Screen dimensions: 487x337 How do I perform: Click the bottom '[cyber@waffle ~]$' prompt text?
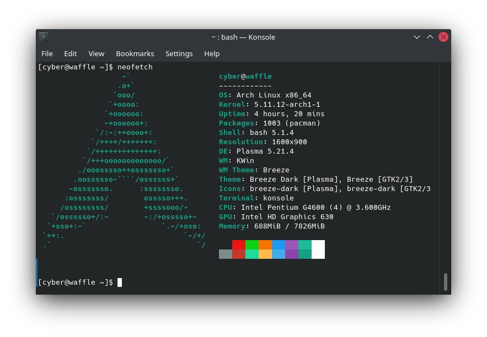click(76, 282)
